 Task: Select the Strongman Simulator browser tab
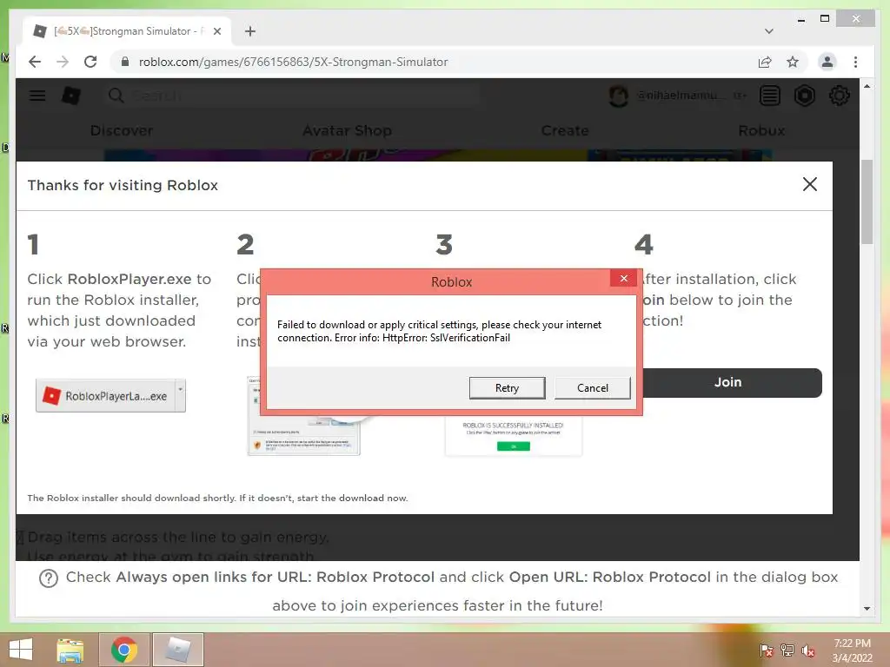pos(127,31)
